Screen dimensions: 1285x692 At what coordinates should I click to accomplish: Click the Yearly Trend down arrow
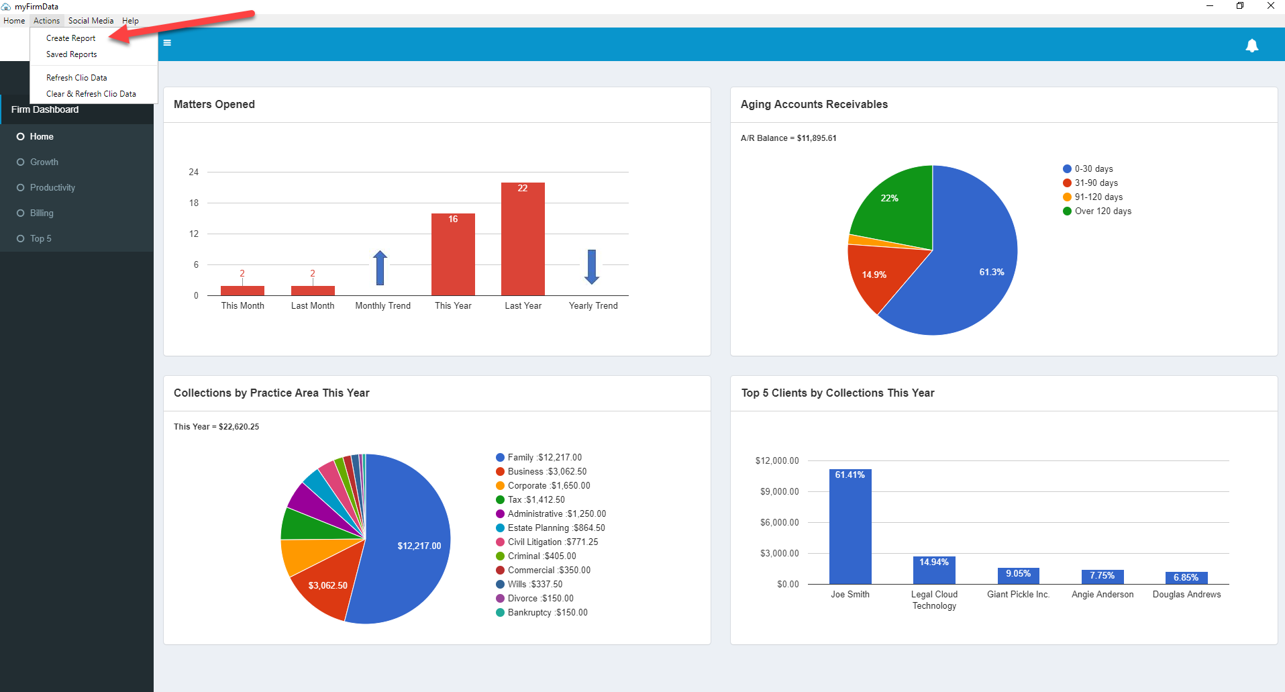[592, 267]
